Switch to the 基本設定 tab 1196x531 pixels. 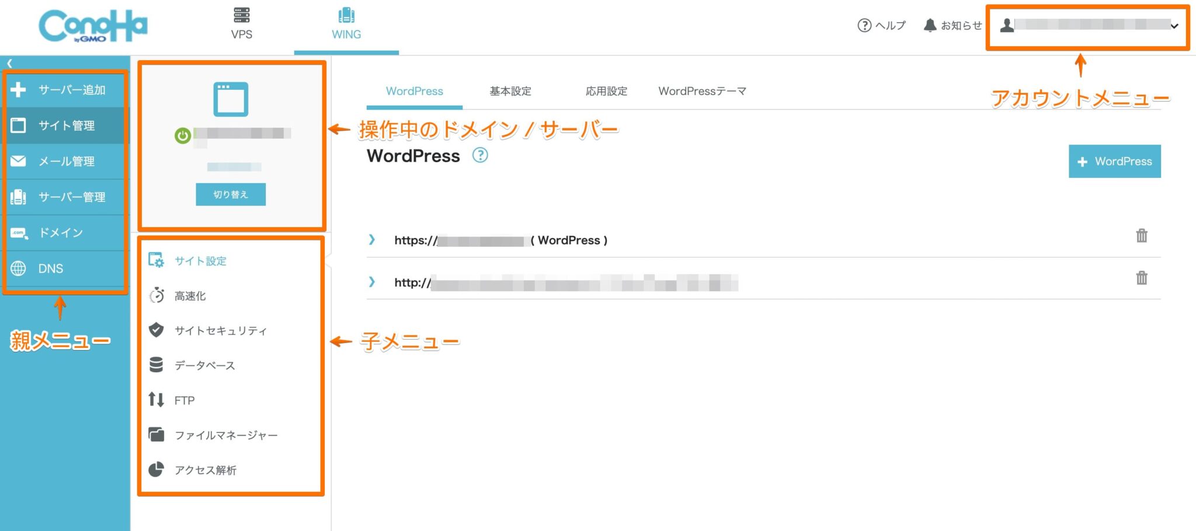point(510,91)
